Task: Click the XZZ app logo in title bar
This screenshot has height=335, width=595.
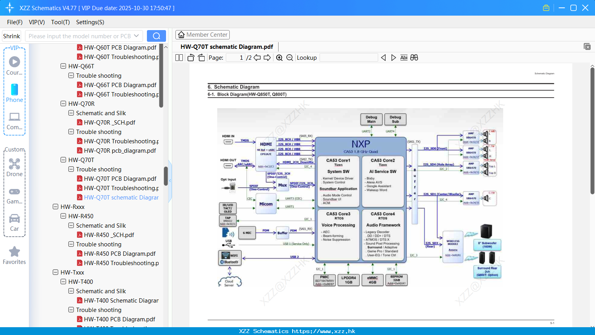Action: point(10,8)
